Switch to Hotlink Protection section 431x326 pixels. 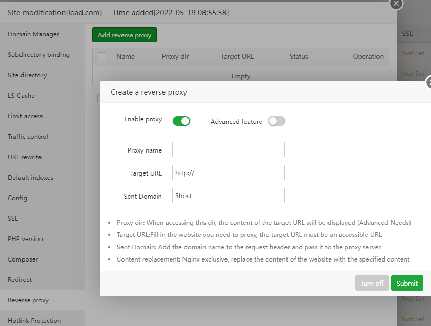[34, 320]
